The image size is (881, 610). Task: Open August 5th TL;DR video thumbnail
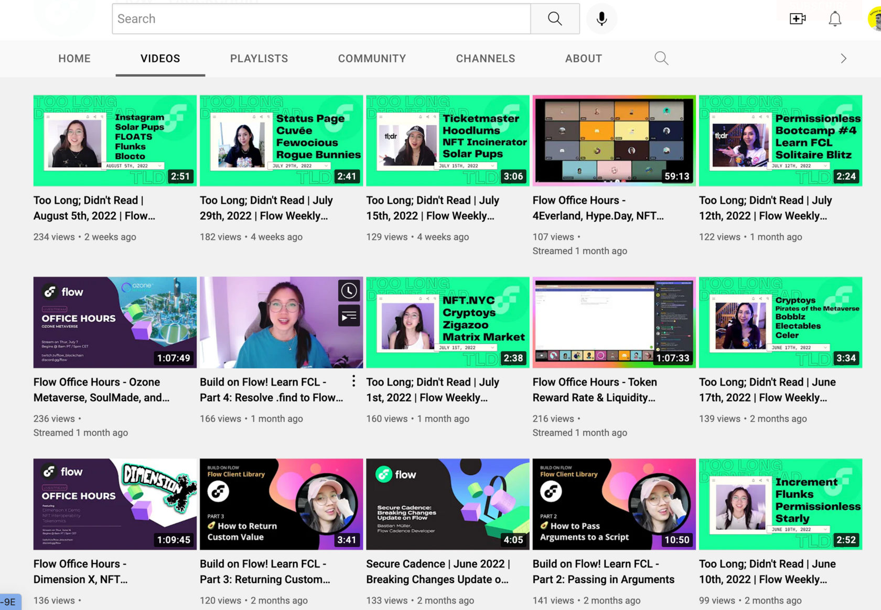(115, 140)
